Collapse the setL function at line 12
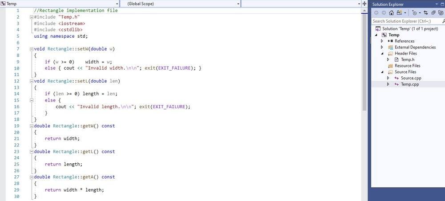 [32, 81]
